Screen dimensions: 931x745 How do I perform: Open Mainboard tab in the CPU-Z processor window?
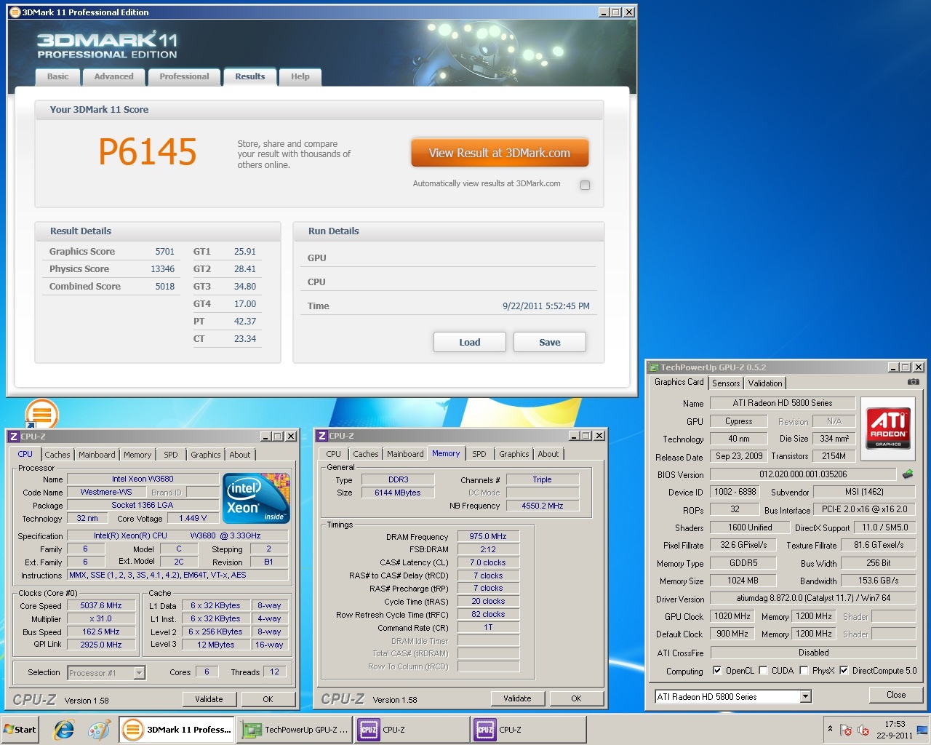click(x=97, y=455)
